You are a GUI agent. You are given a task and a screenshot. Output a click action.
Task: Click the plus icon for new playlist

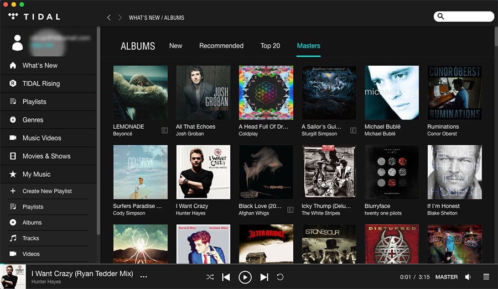click(x=13, y=191)
